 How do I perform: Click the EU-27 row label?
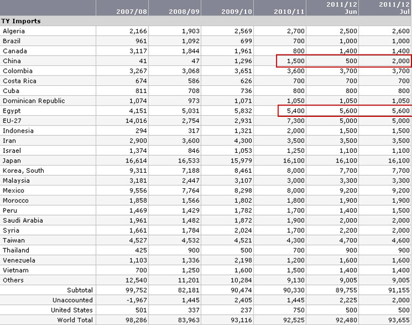pyautogui.click(x=12, y=121)
